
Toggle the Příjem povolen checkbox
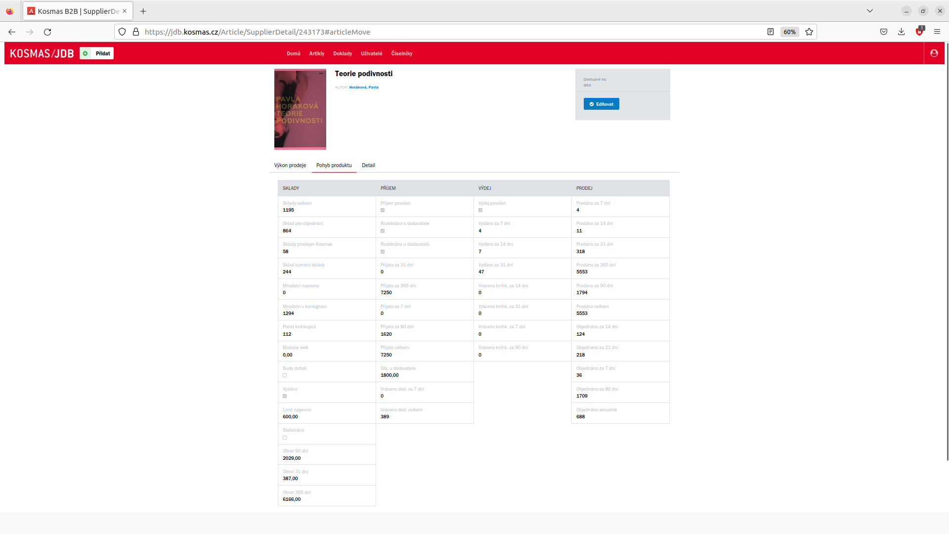[x=383, y=210]
